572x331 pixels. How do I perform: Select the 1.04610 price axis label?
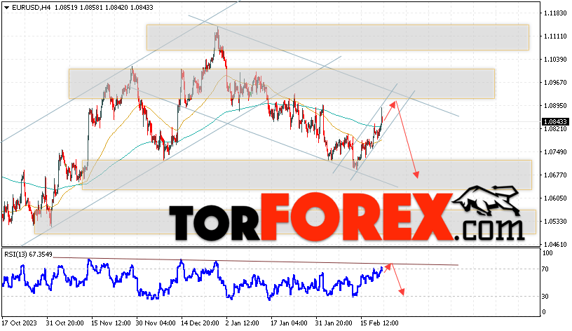click(555, 244)
